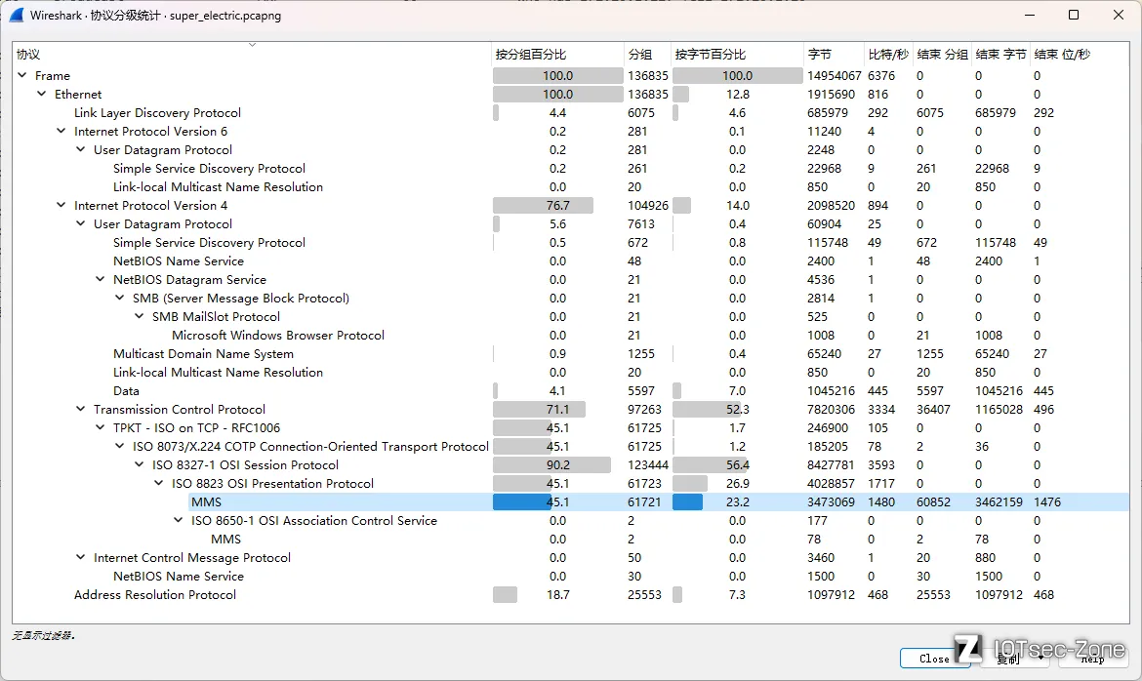Collapse the NetBIOS Datagram Service node

tap(101, 280)
